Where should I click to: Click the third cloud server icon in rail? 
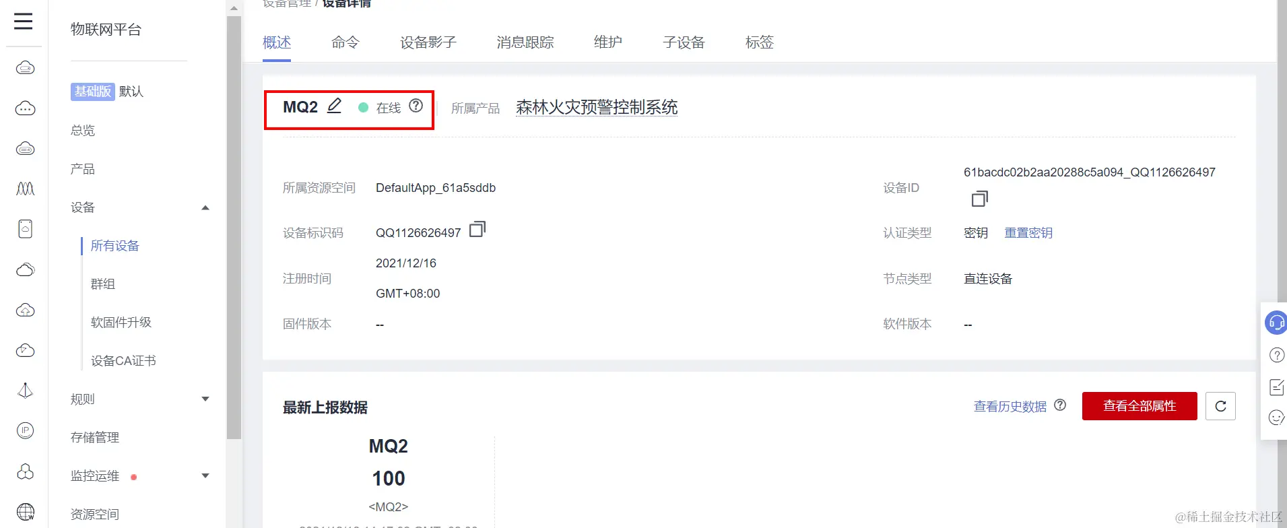25,148
